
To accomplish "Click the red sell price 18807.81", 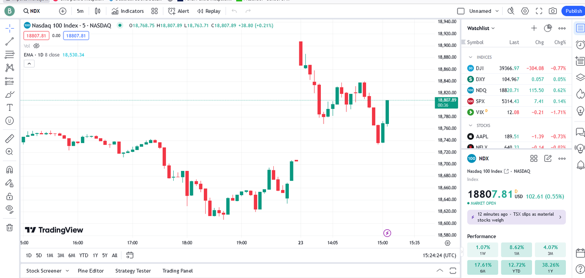I will [x=37, y=36].
